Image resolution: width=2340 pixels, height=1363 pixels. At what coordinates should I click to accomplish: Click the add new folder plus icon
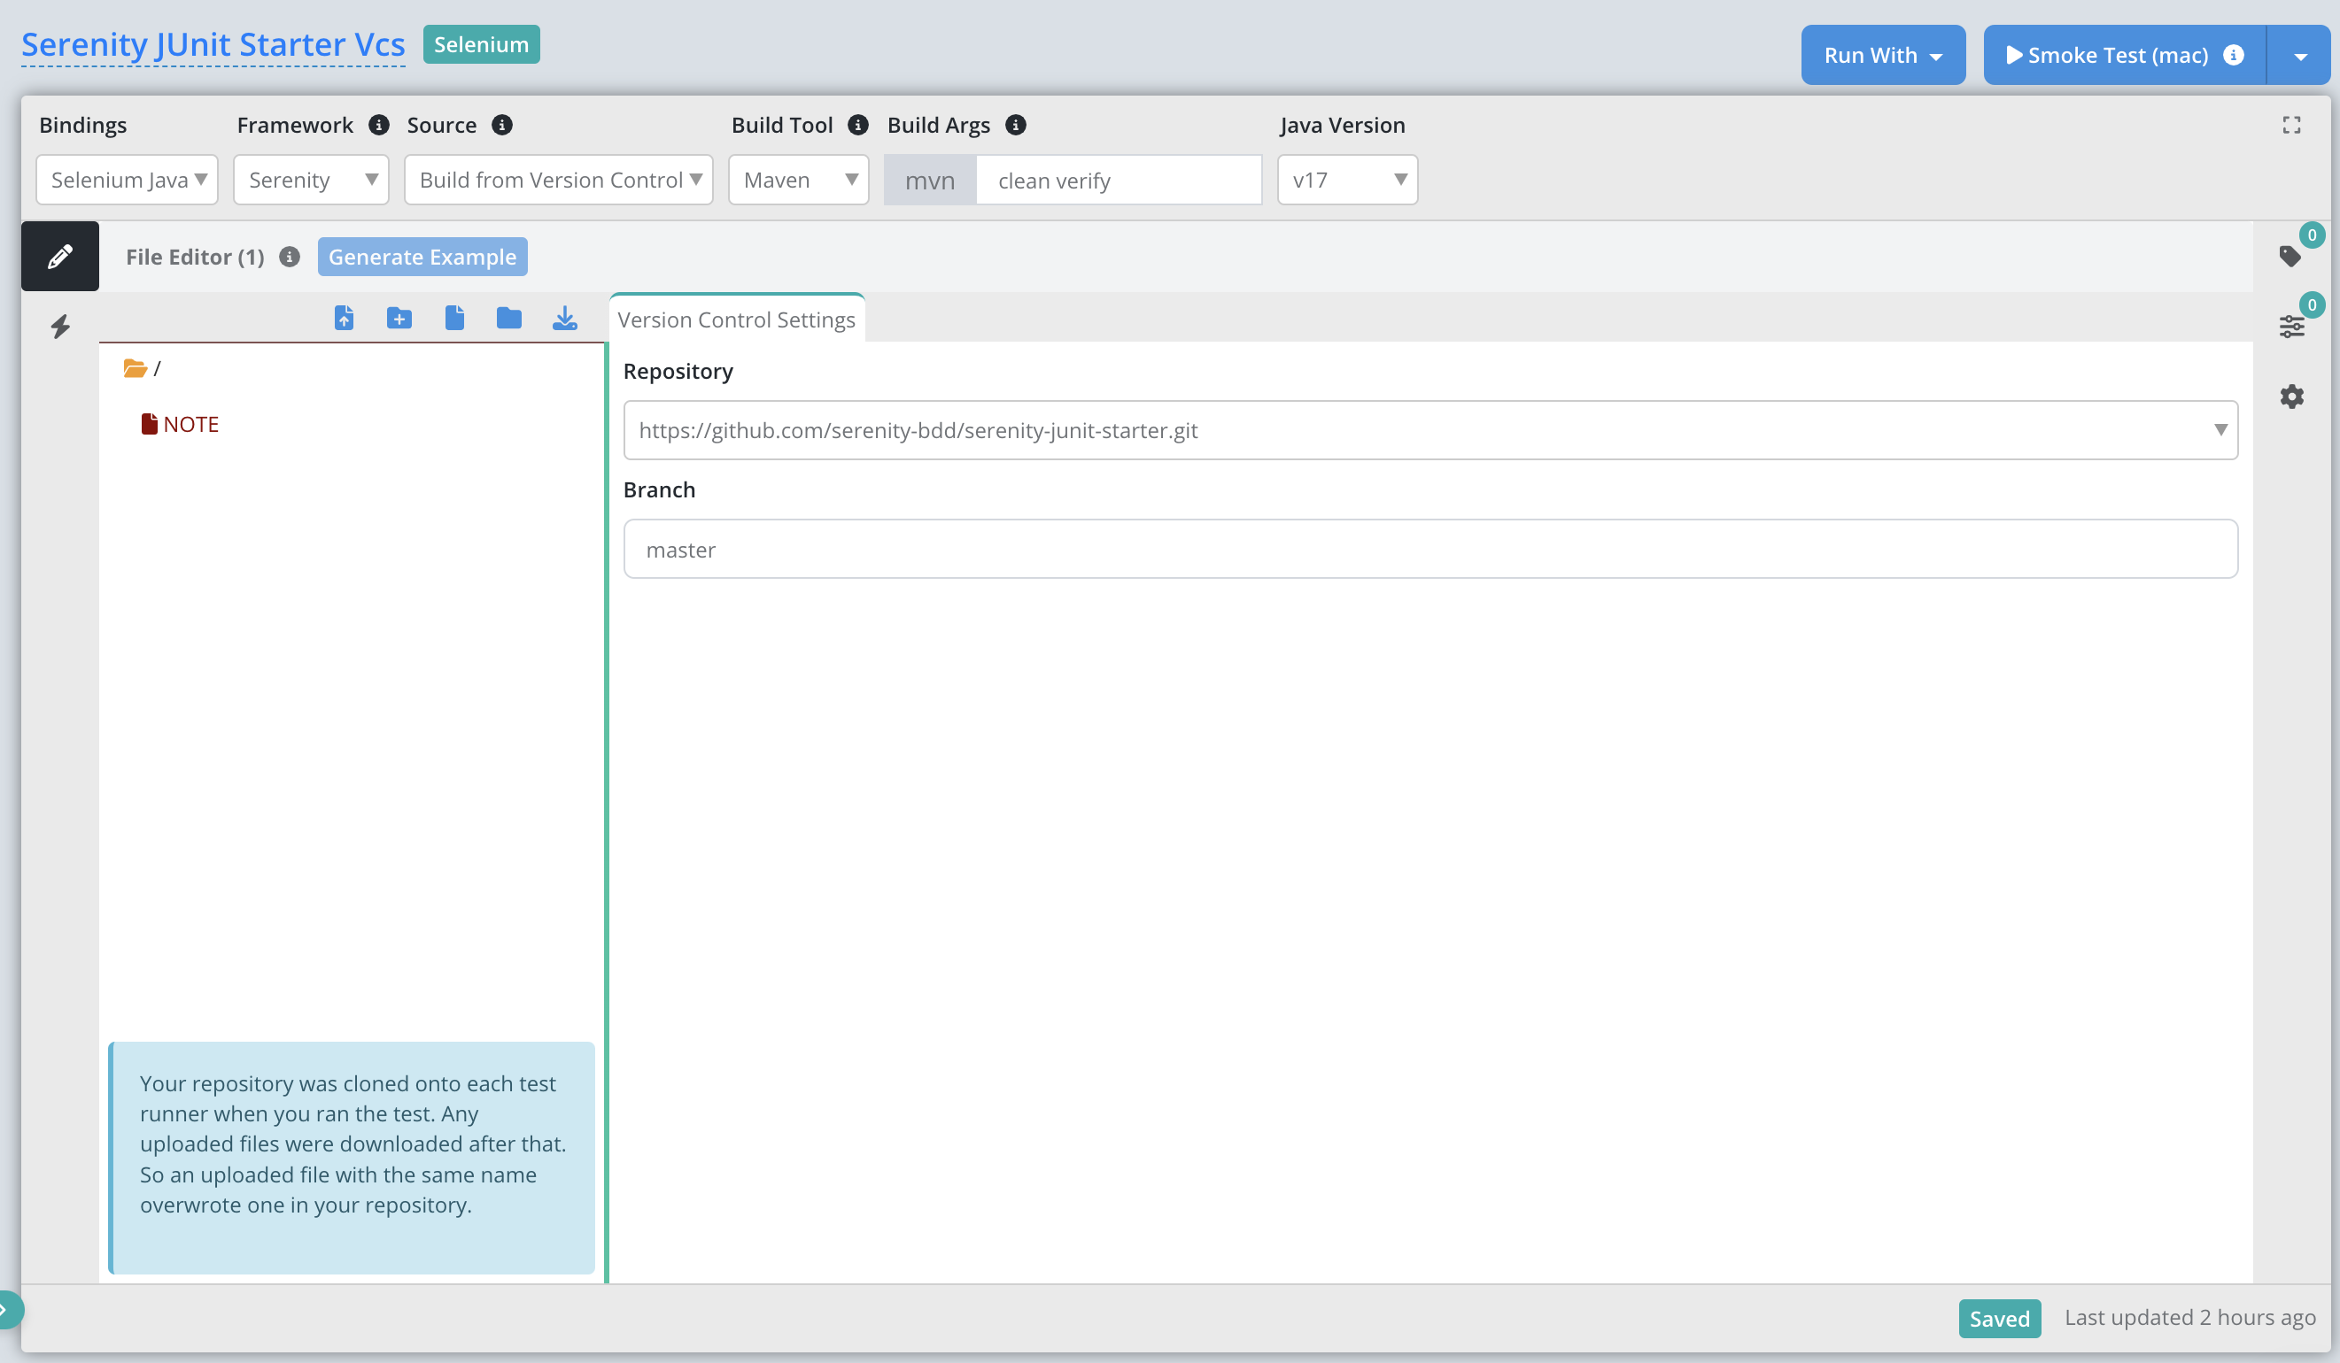click(399, 319)
